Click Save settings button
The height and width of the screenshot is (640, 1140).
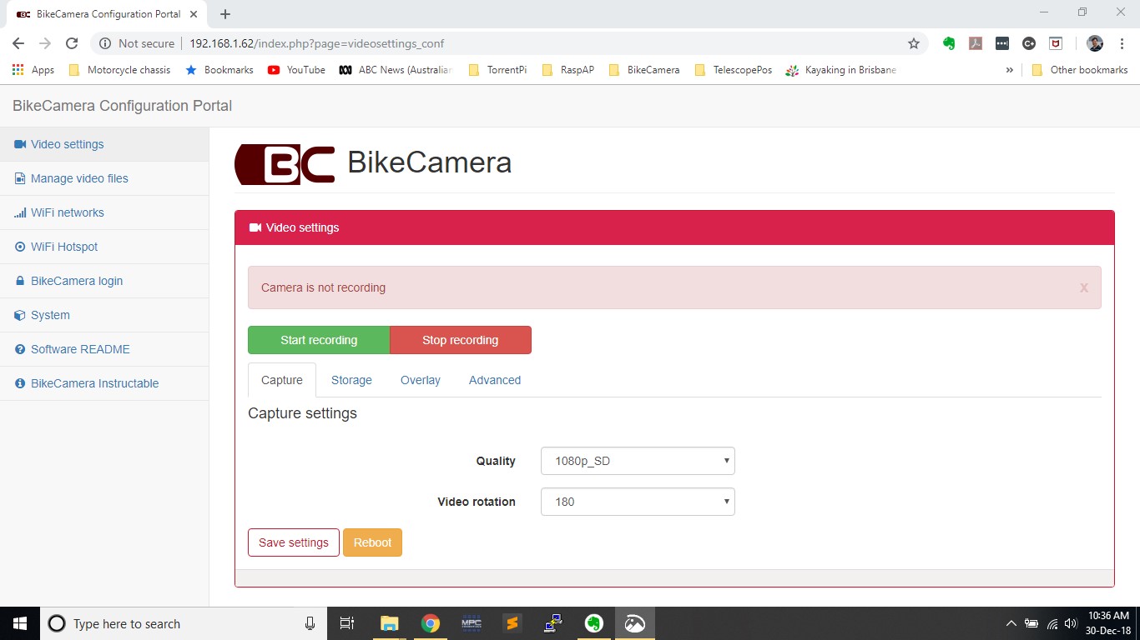pyautogui.click(x=294, y=542)
